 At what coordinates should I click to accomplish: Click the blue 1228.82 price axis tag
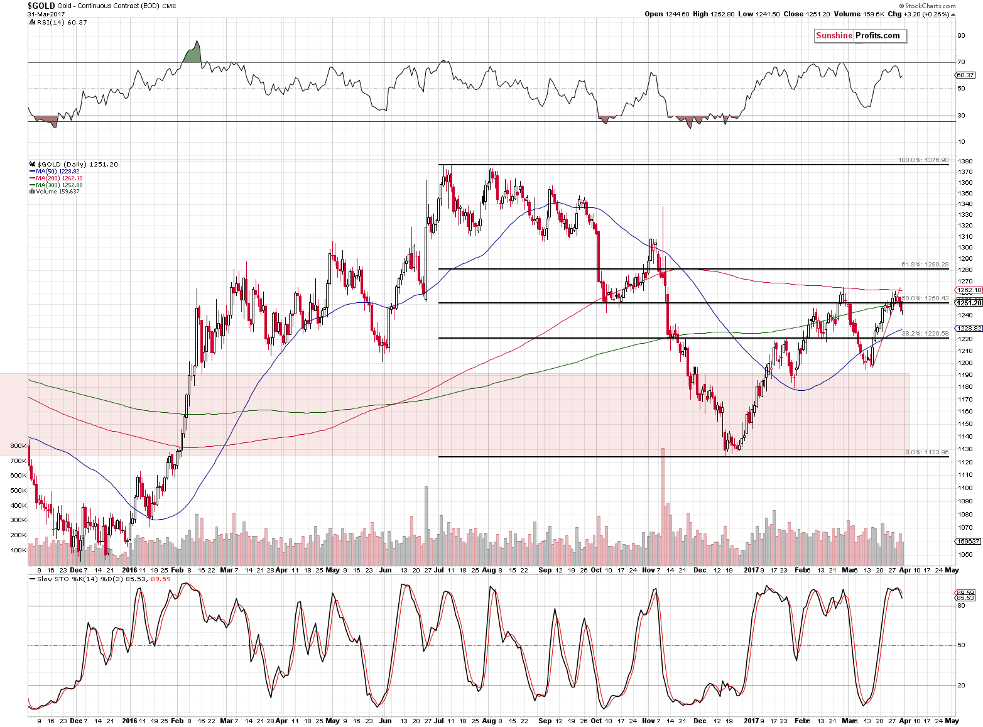click(968, 329)
